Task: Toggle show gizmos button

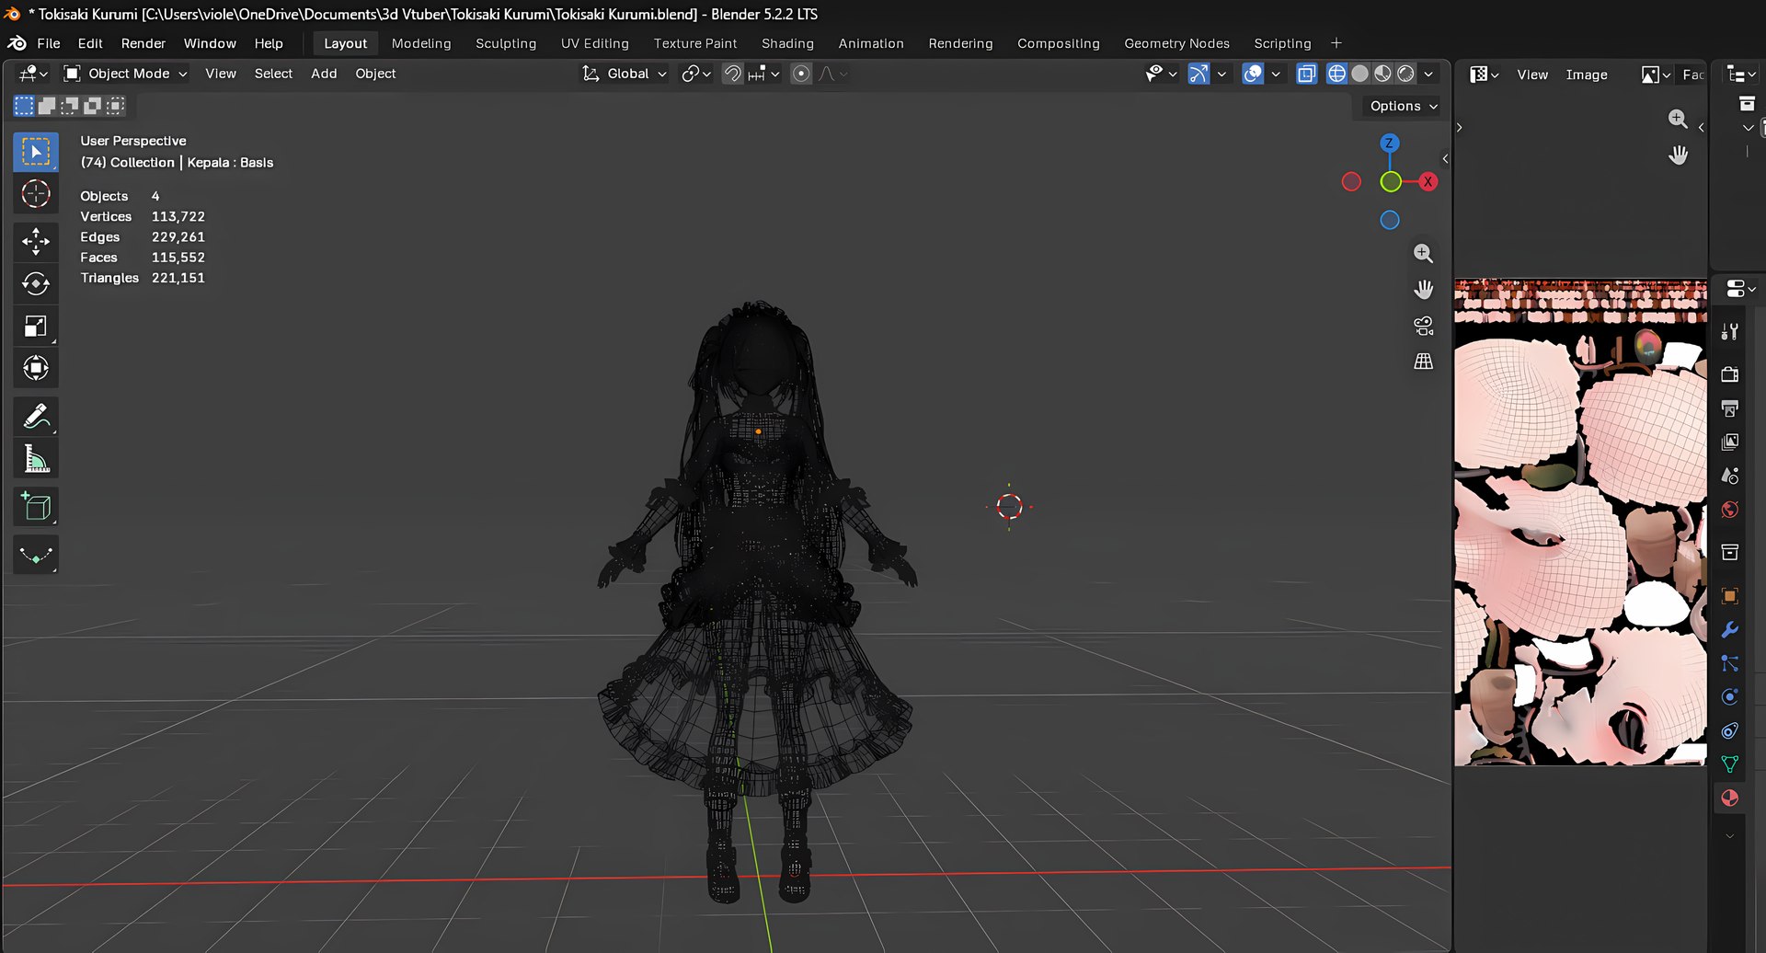Action: click(x=1198, y=74)
